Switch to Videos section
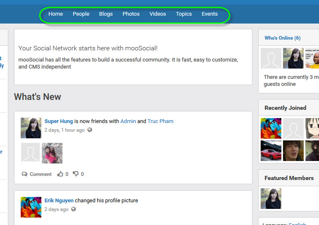Viewport: 319px width, 225px height. coord(158,14)
